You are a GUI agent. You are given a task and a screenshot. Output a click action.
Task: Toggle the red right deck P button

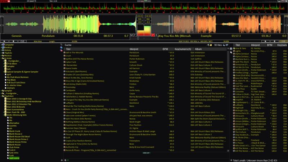153,35
